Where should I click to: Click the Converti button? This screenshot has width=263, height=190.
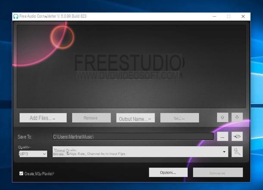(218, 172)
